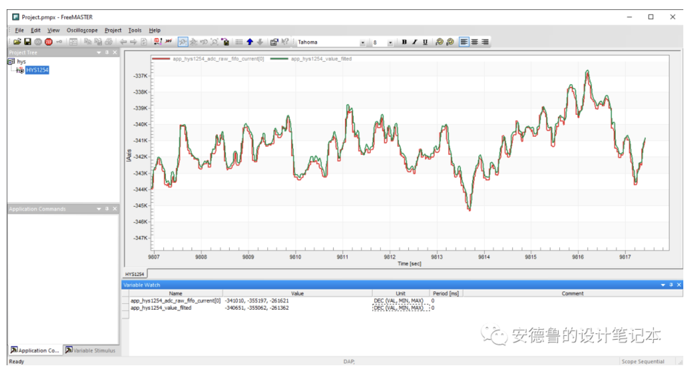Click the grey down arrow icon
This screenshot has height=374, width=690.
tap(260, 42)
